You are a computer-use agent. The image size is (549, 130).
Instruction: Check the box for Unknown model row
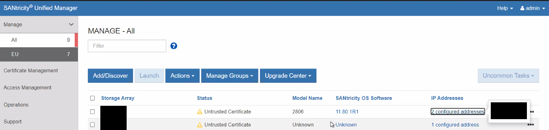[x=92, y=125]
